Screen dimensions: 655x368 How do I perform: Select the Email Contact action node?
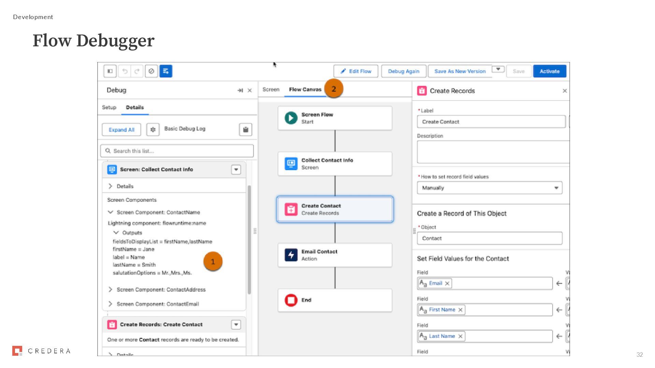(335, 255)
